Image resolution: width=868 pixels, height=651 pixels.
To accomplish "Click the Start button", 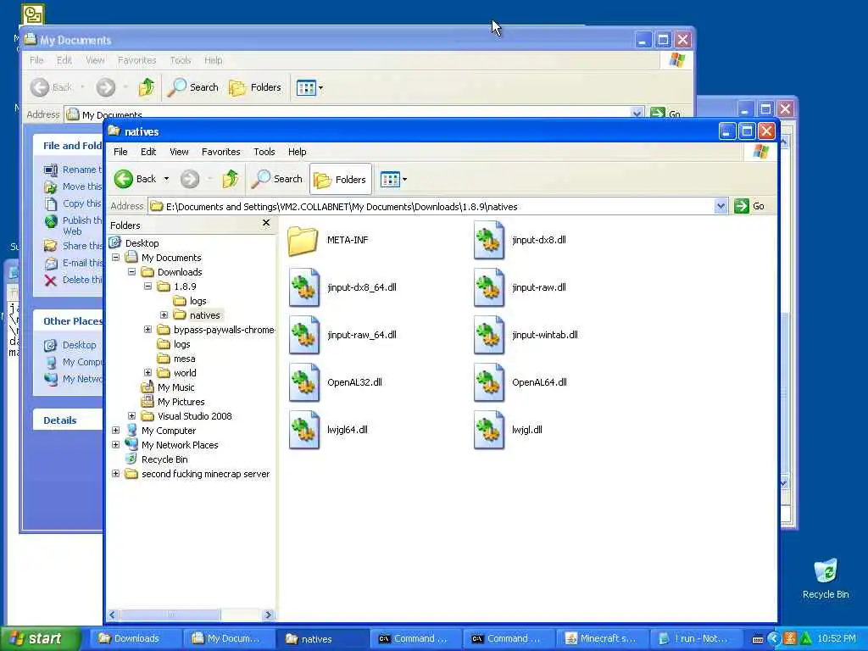I will tap(39, 638).
